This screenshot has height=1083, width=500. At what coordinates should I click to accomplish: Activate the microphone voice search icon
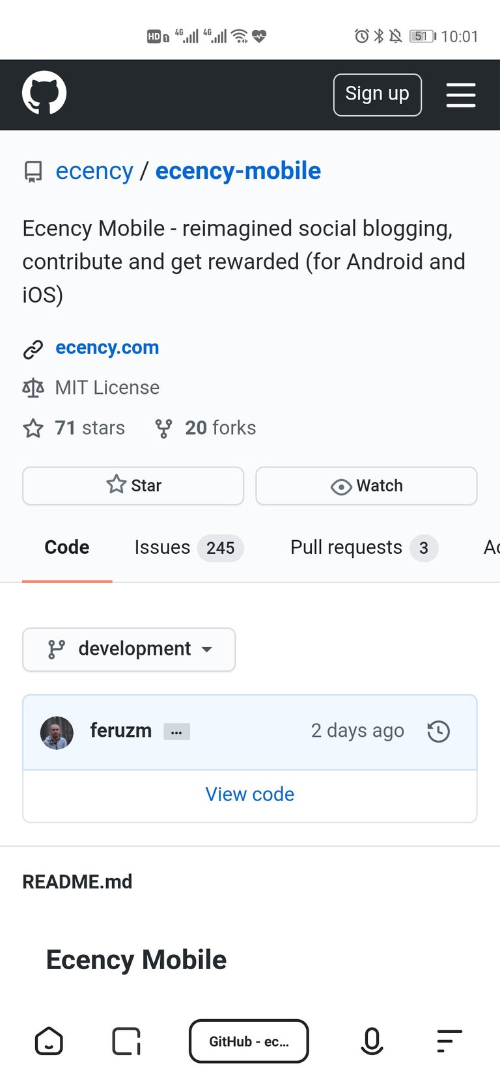pos(372,1041)
